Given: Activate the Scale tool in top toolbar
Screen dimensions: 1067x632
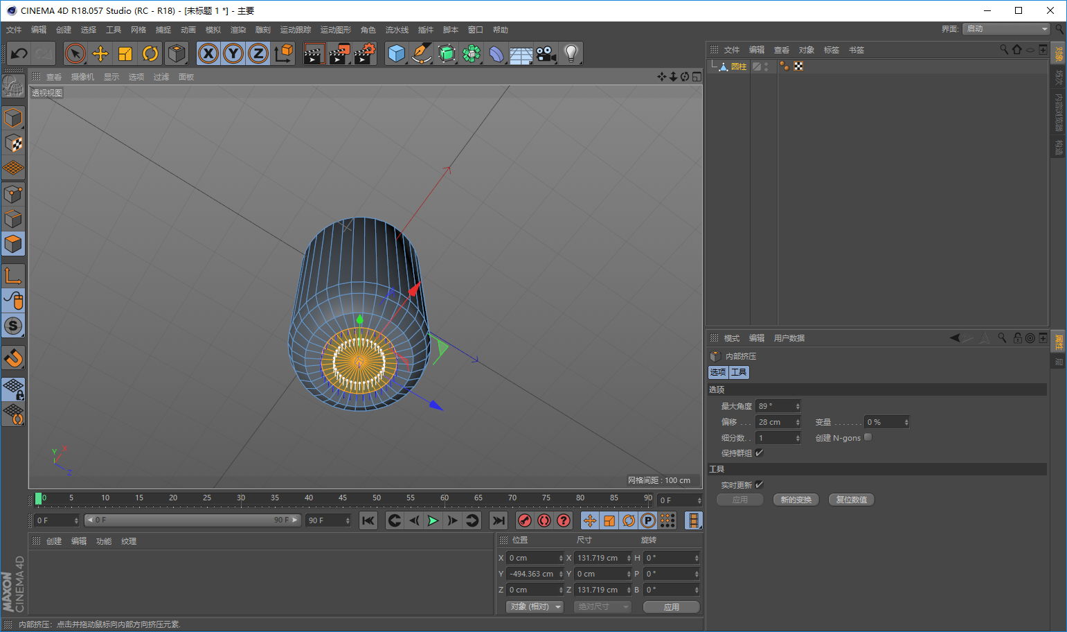Looking at the screenshot, I should point(125,53).
